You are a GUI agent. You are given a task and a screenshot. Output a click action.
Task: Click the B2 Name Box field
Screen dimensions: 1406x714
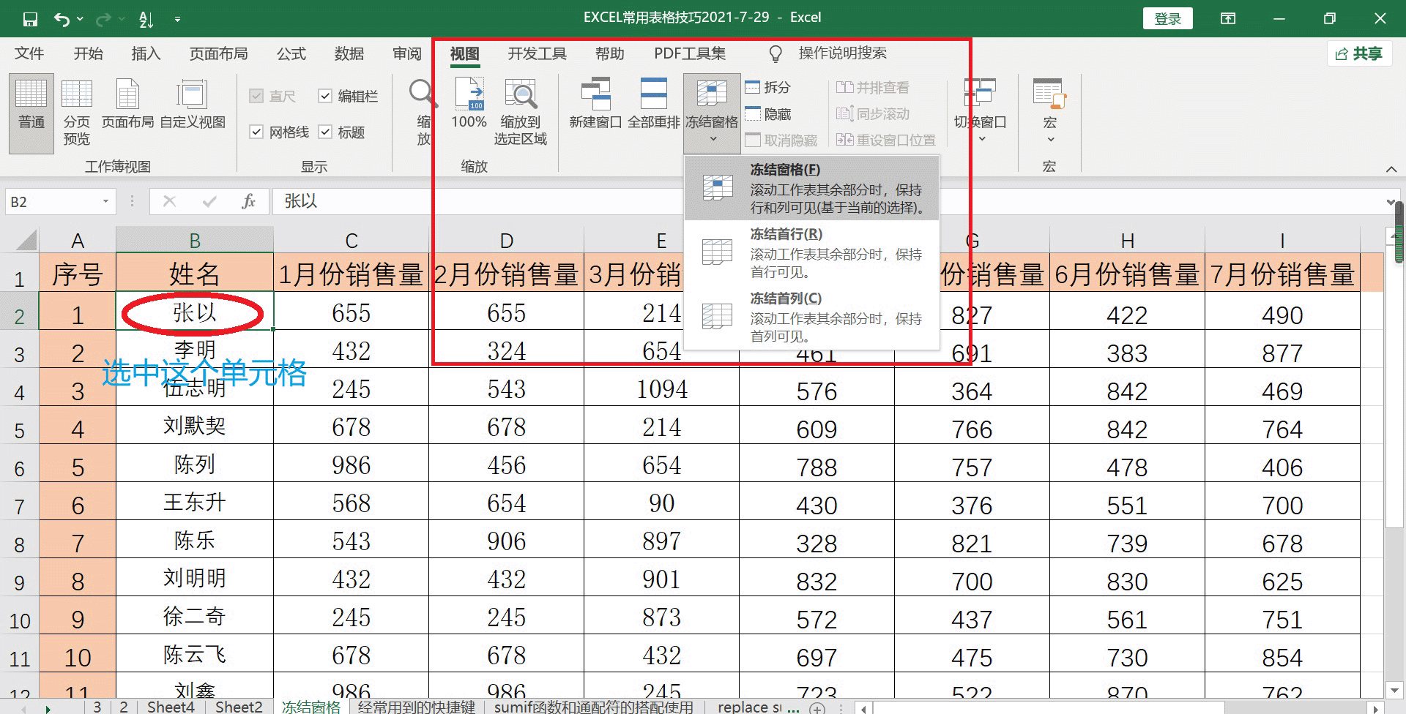[x=51, y=201]
